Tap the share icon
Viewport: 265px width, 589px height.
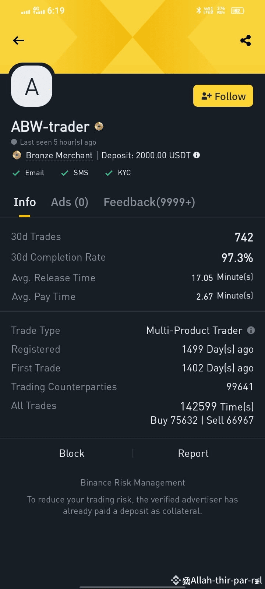[245, 40]
